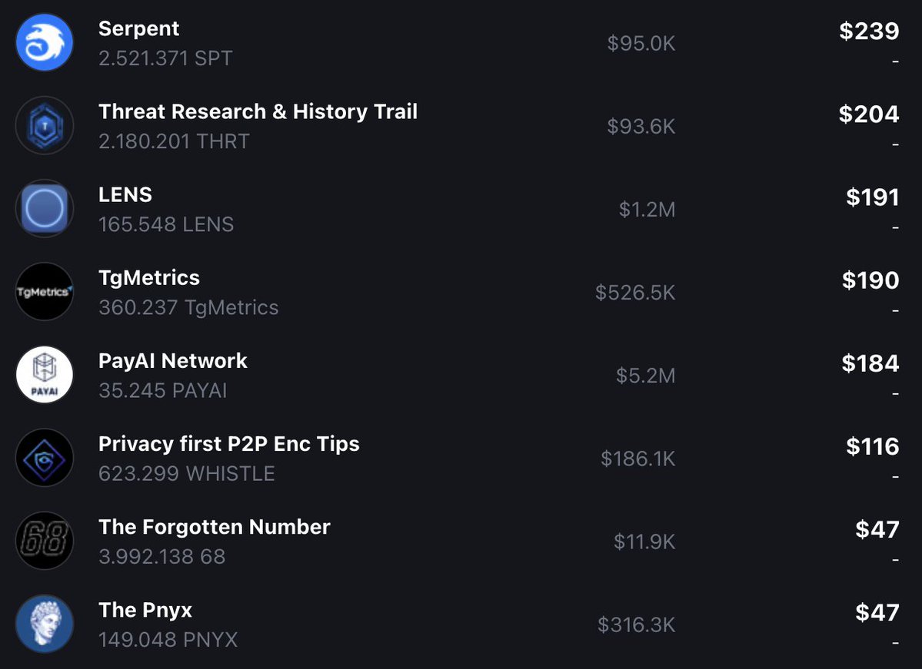The height and width of the screenshot is (669, 922).
Task: Click the $239 Serpent holding value
Action: (869, 31)
